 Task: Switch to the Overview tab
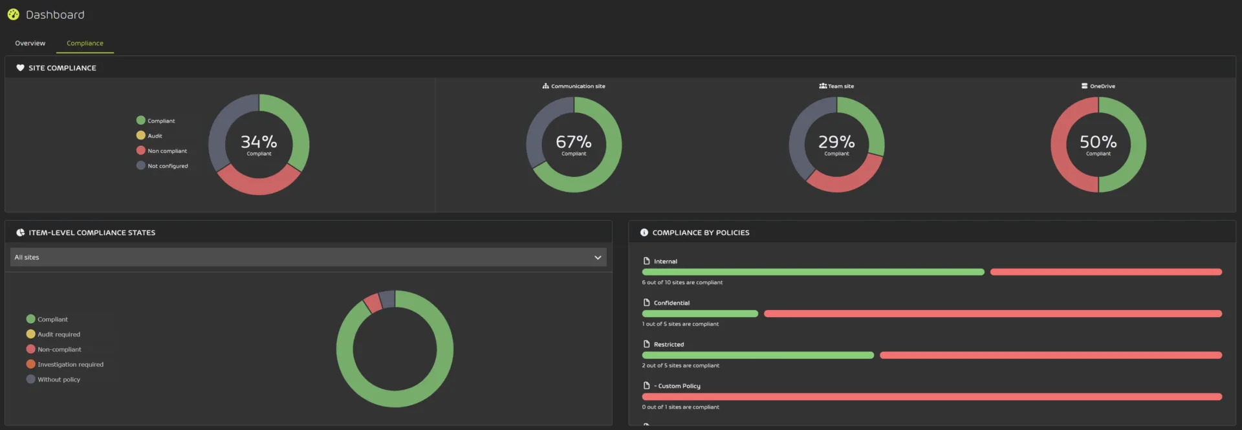point(30,43)
